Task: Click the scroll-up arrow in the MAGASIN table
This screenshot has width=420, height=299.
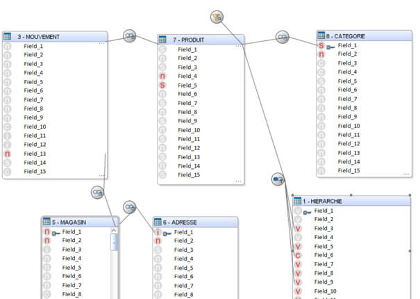Action: [115, 232]
